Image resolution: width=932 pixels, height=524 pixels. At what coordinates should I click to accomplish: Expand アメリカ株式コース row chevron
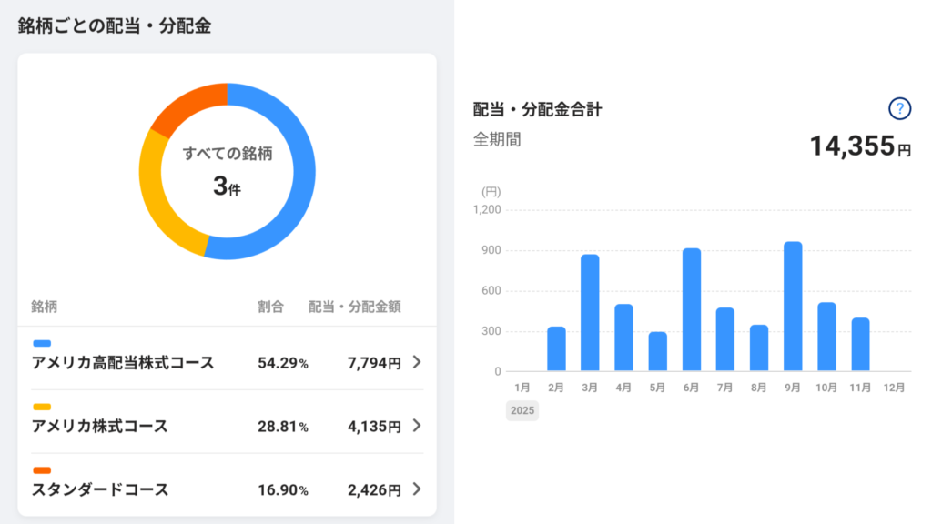(x=417, y=426)
